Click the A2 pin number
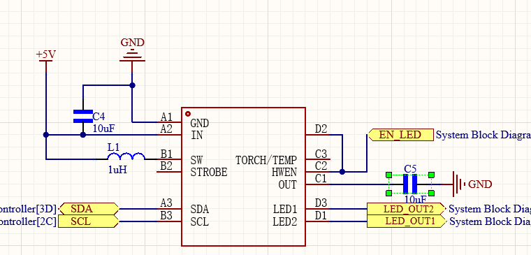Screen dimensions: 531x255 pyautogui.click(x=166, y=129)
